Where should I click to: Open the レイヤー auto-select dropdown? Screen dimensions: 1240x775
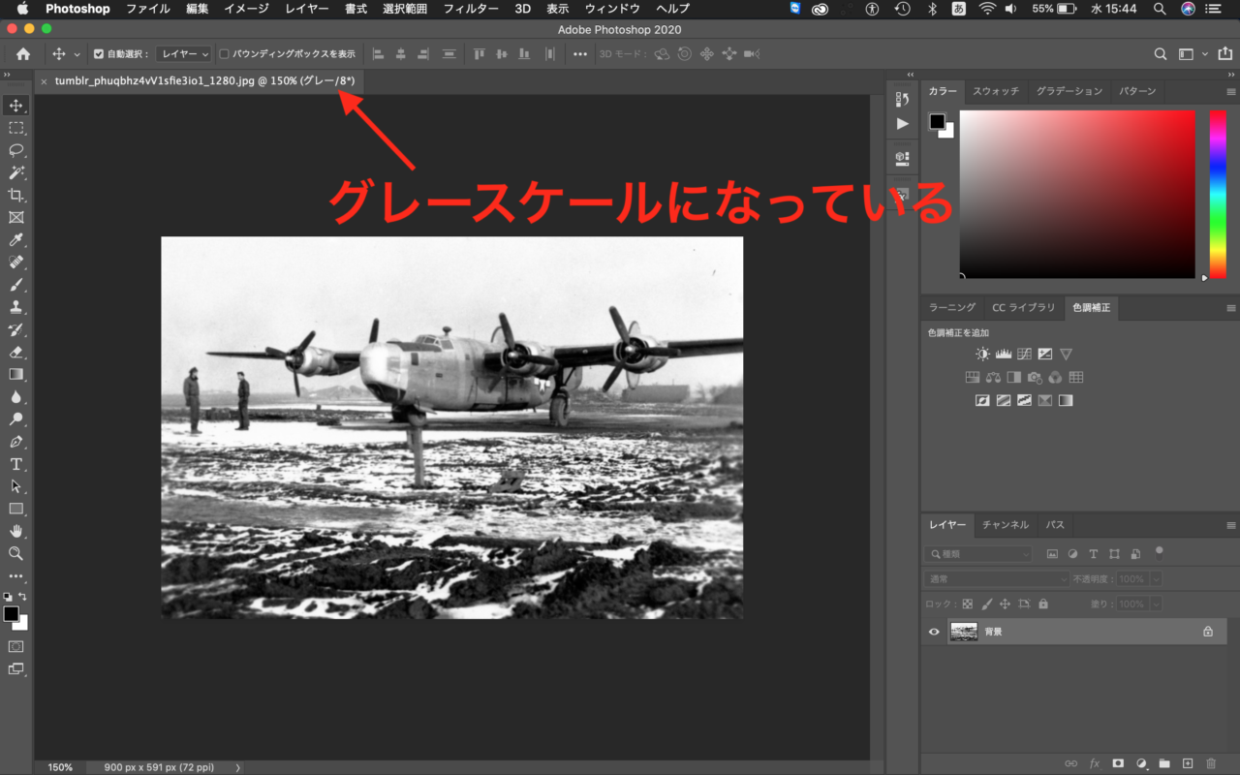[x=184, y=54]
